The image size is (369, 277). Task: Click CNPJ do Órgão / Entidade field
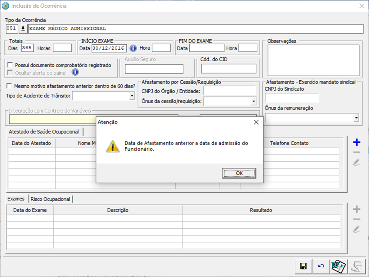tap(230, 91)
